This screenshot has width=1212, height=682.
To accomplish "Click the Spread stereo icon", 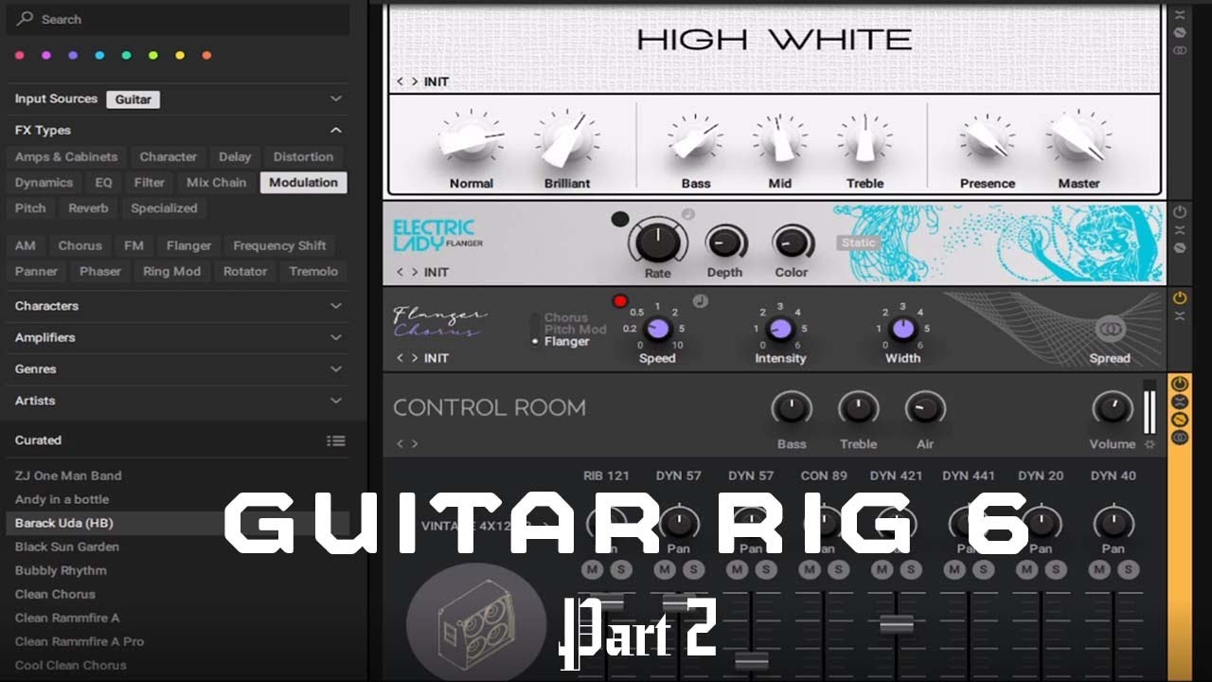I will click(1110, 330).
